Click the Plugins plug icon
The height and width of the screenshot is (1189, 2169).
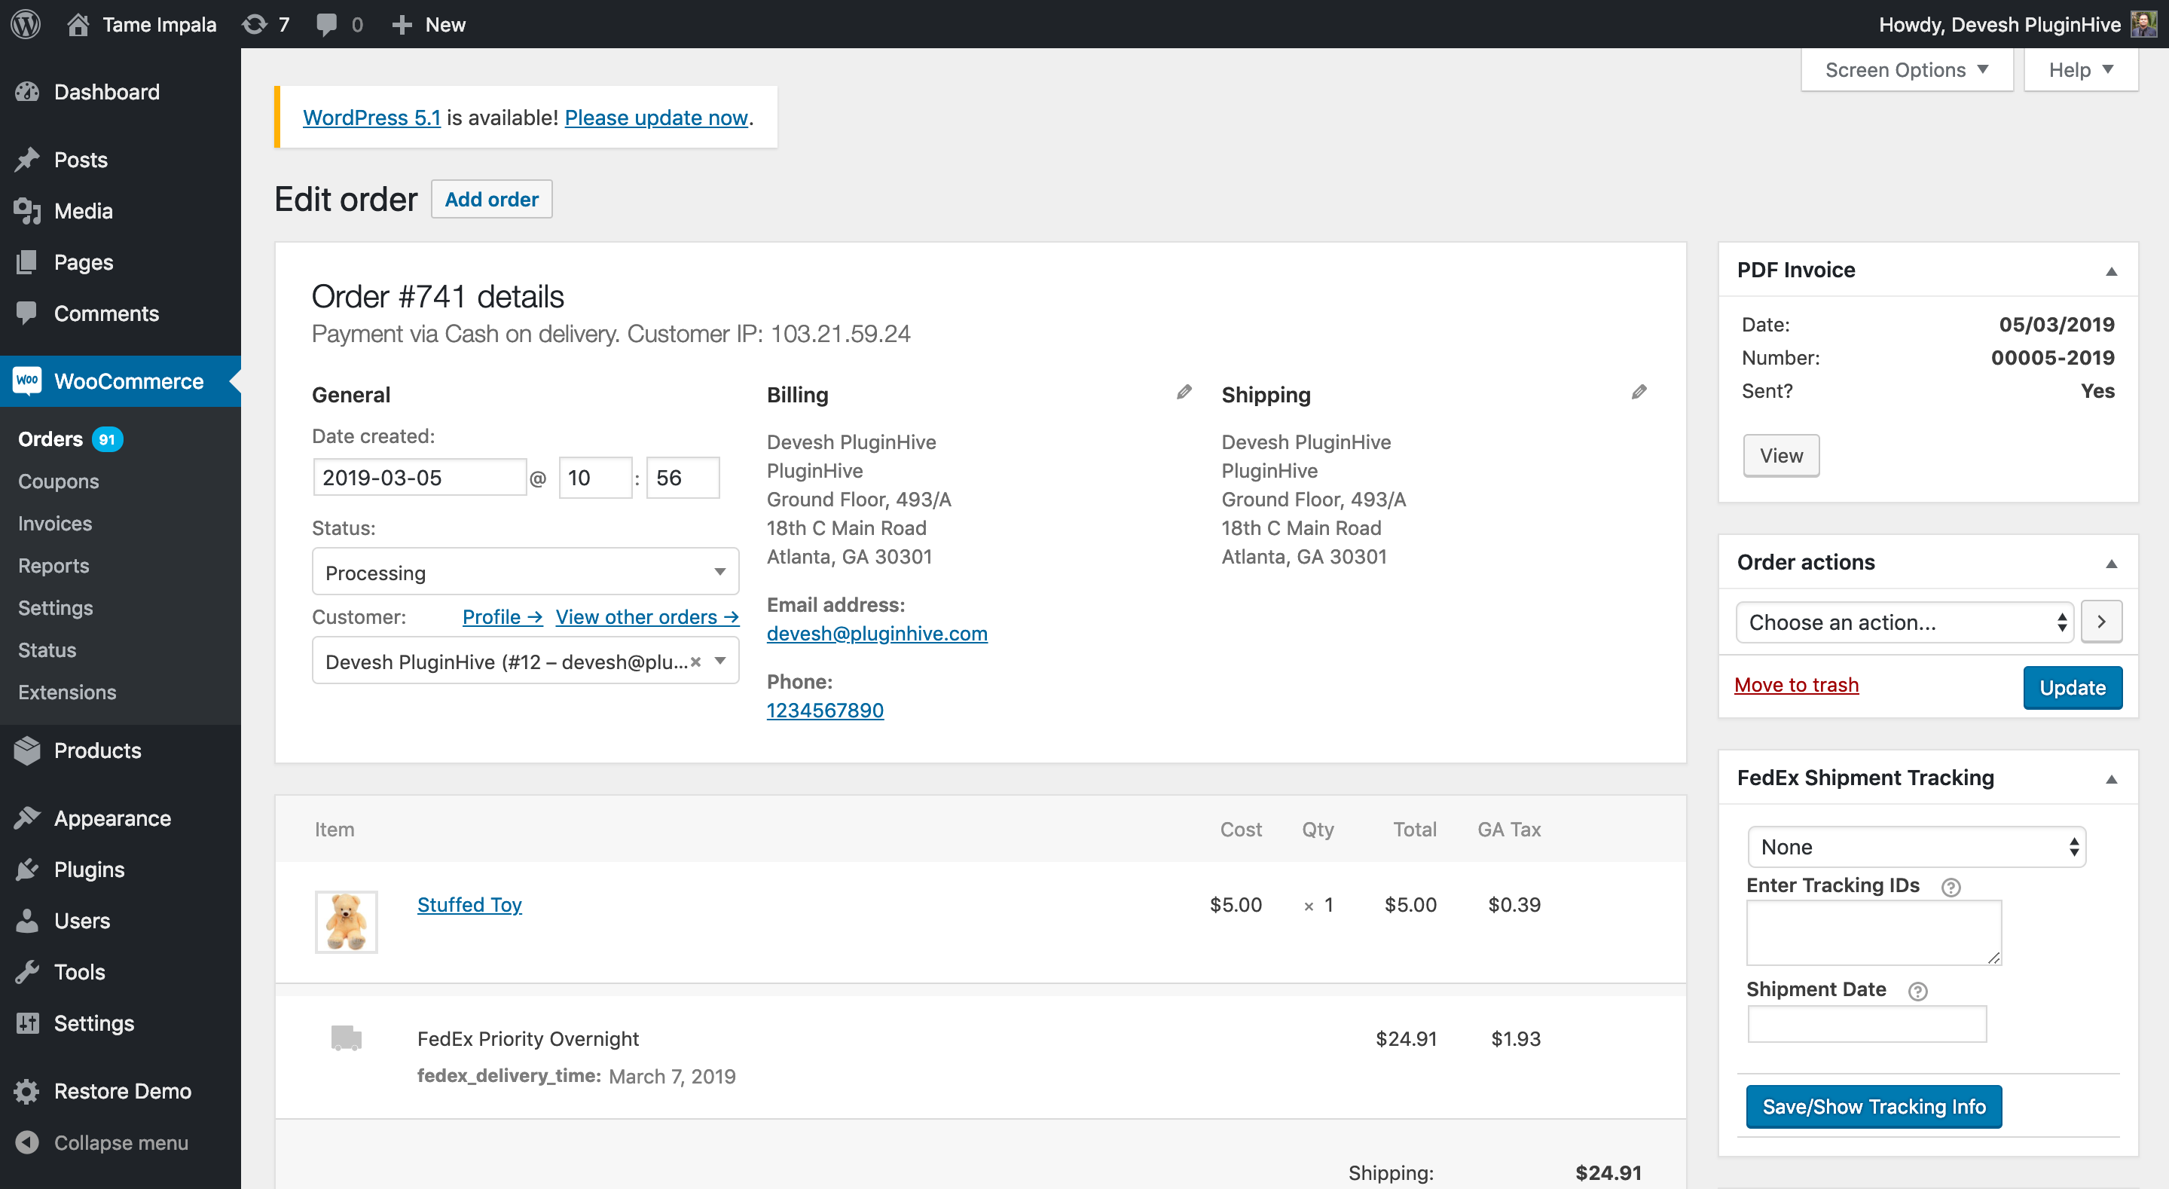(x=27, y=869)
